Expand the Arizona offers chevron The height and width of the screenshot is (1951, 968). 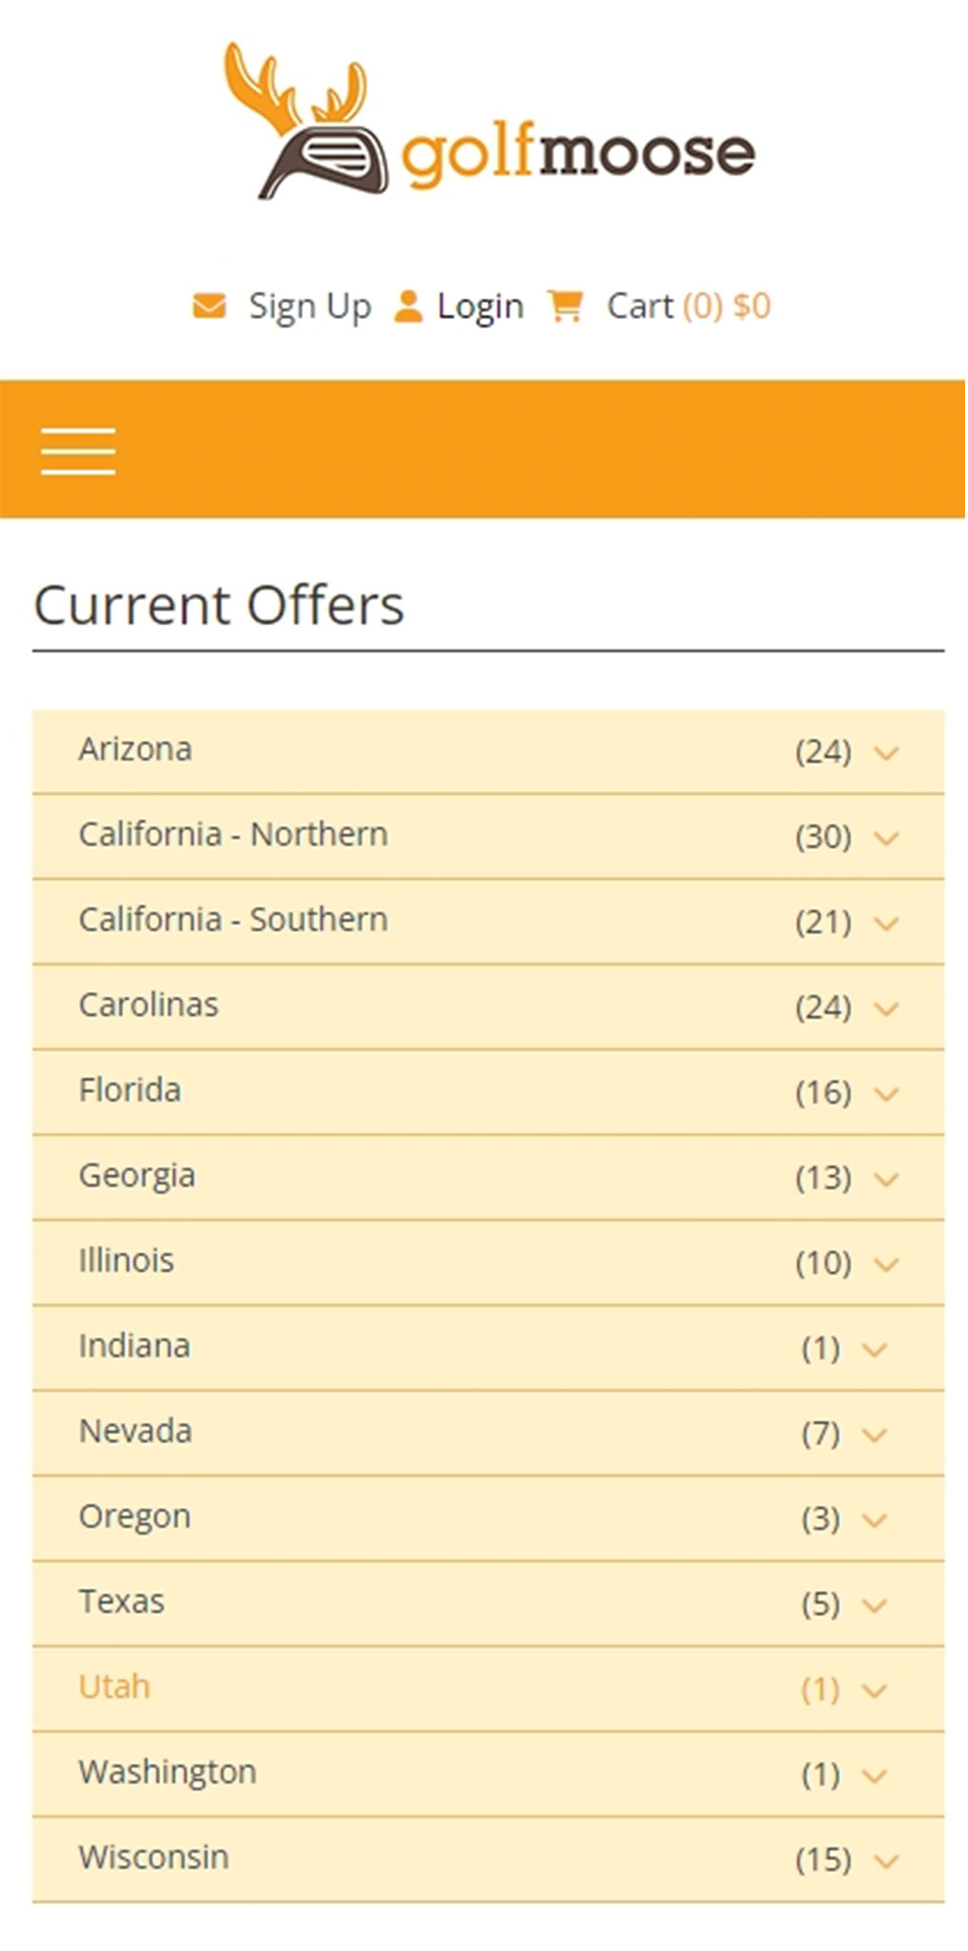[x=886, y=753]
